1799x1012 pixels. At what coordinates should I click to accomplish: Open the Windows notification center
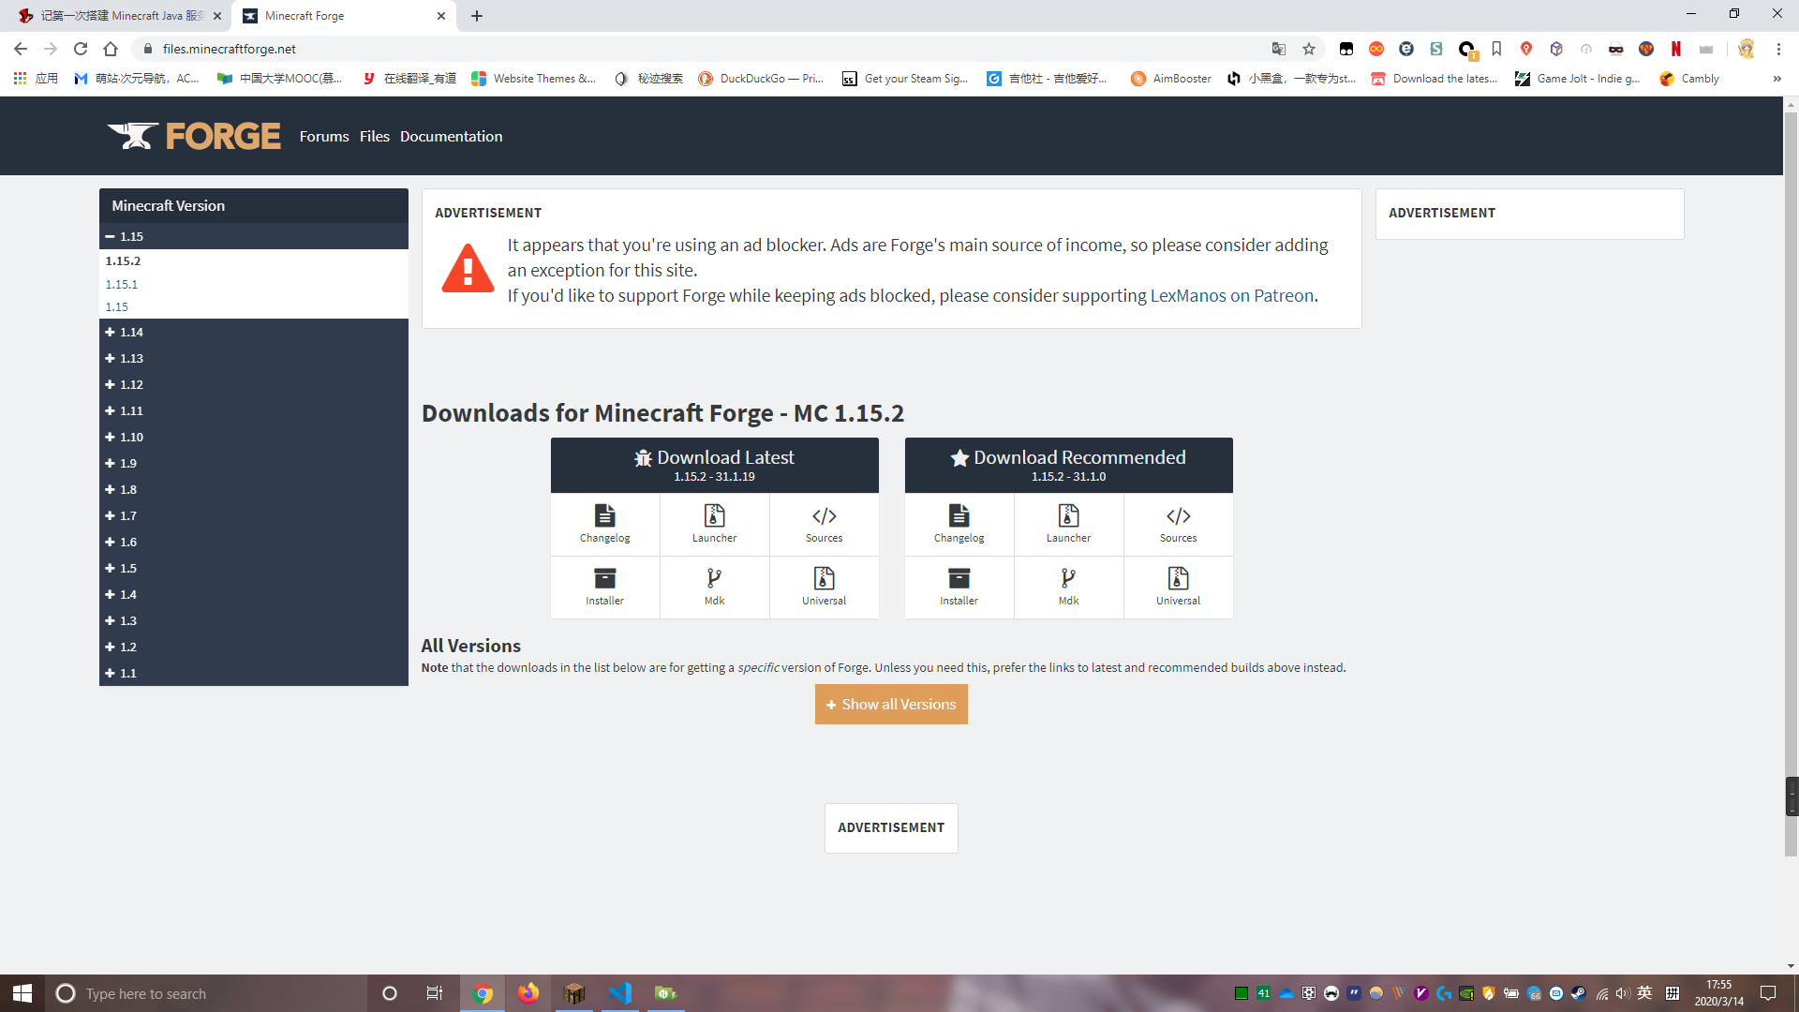click(x=1768, y=993)
